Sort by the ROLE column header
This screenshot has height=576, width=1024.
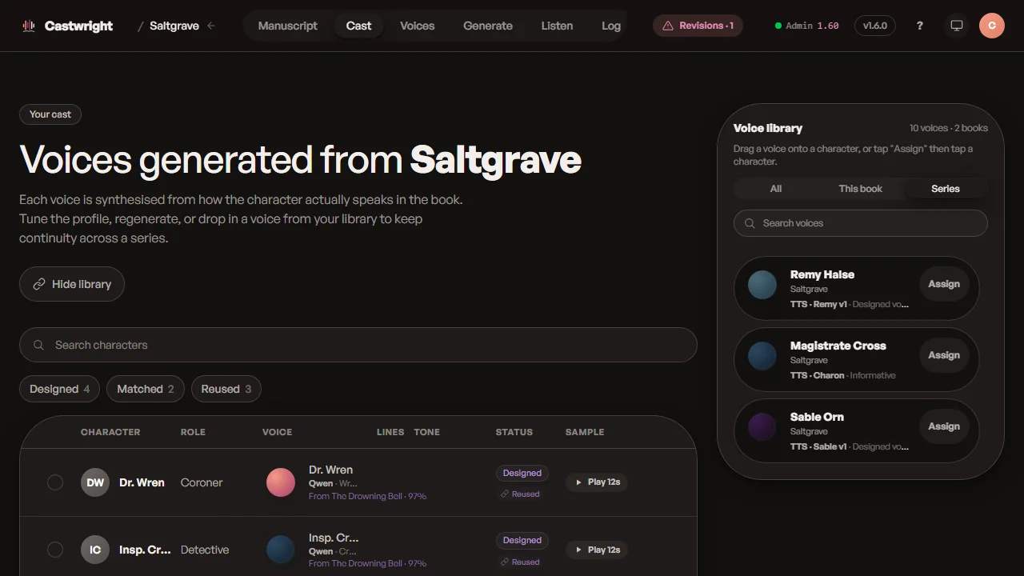tap(193, 432)
